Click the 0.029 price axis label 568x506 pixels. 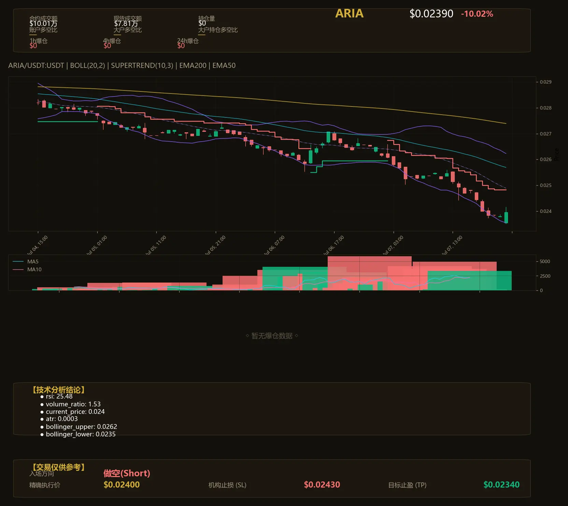[x=545, y=82]
